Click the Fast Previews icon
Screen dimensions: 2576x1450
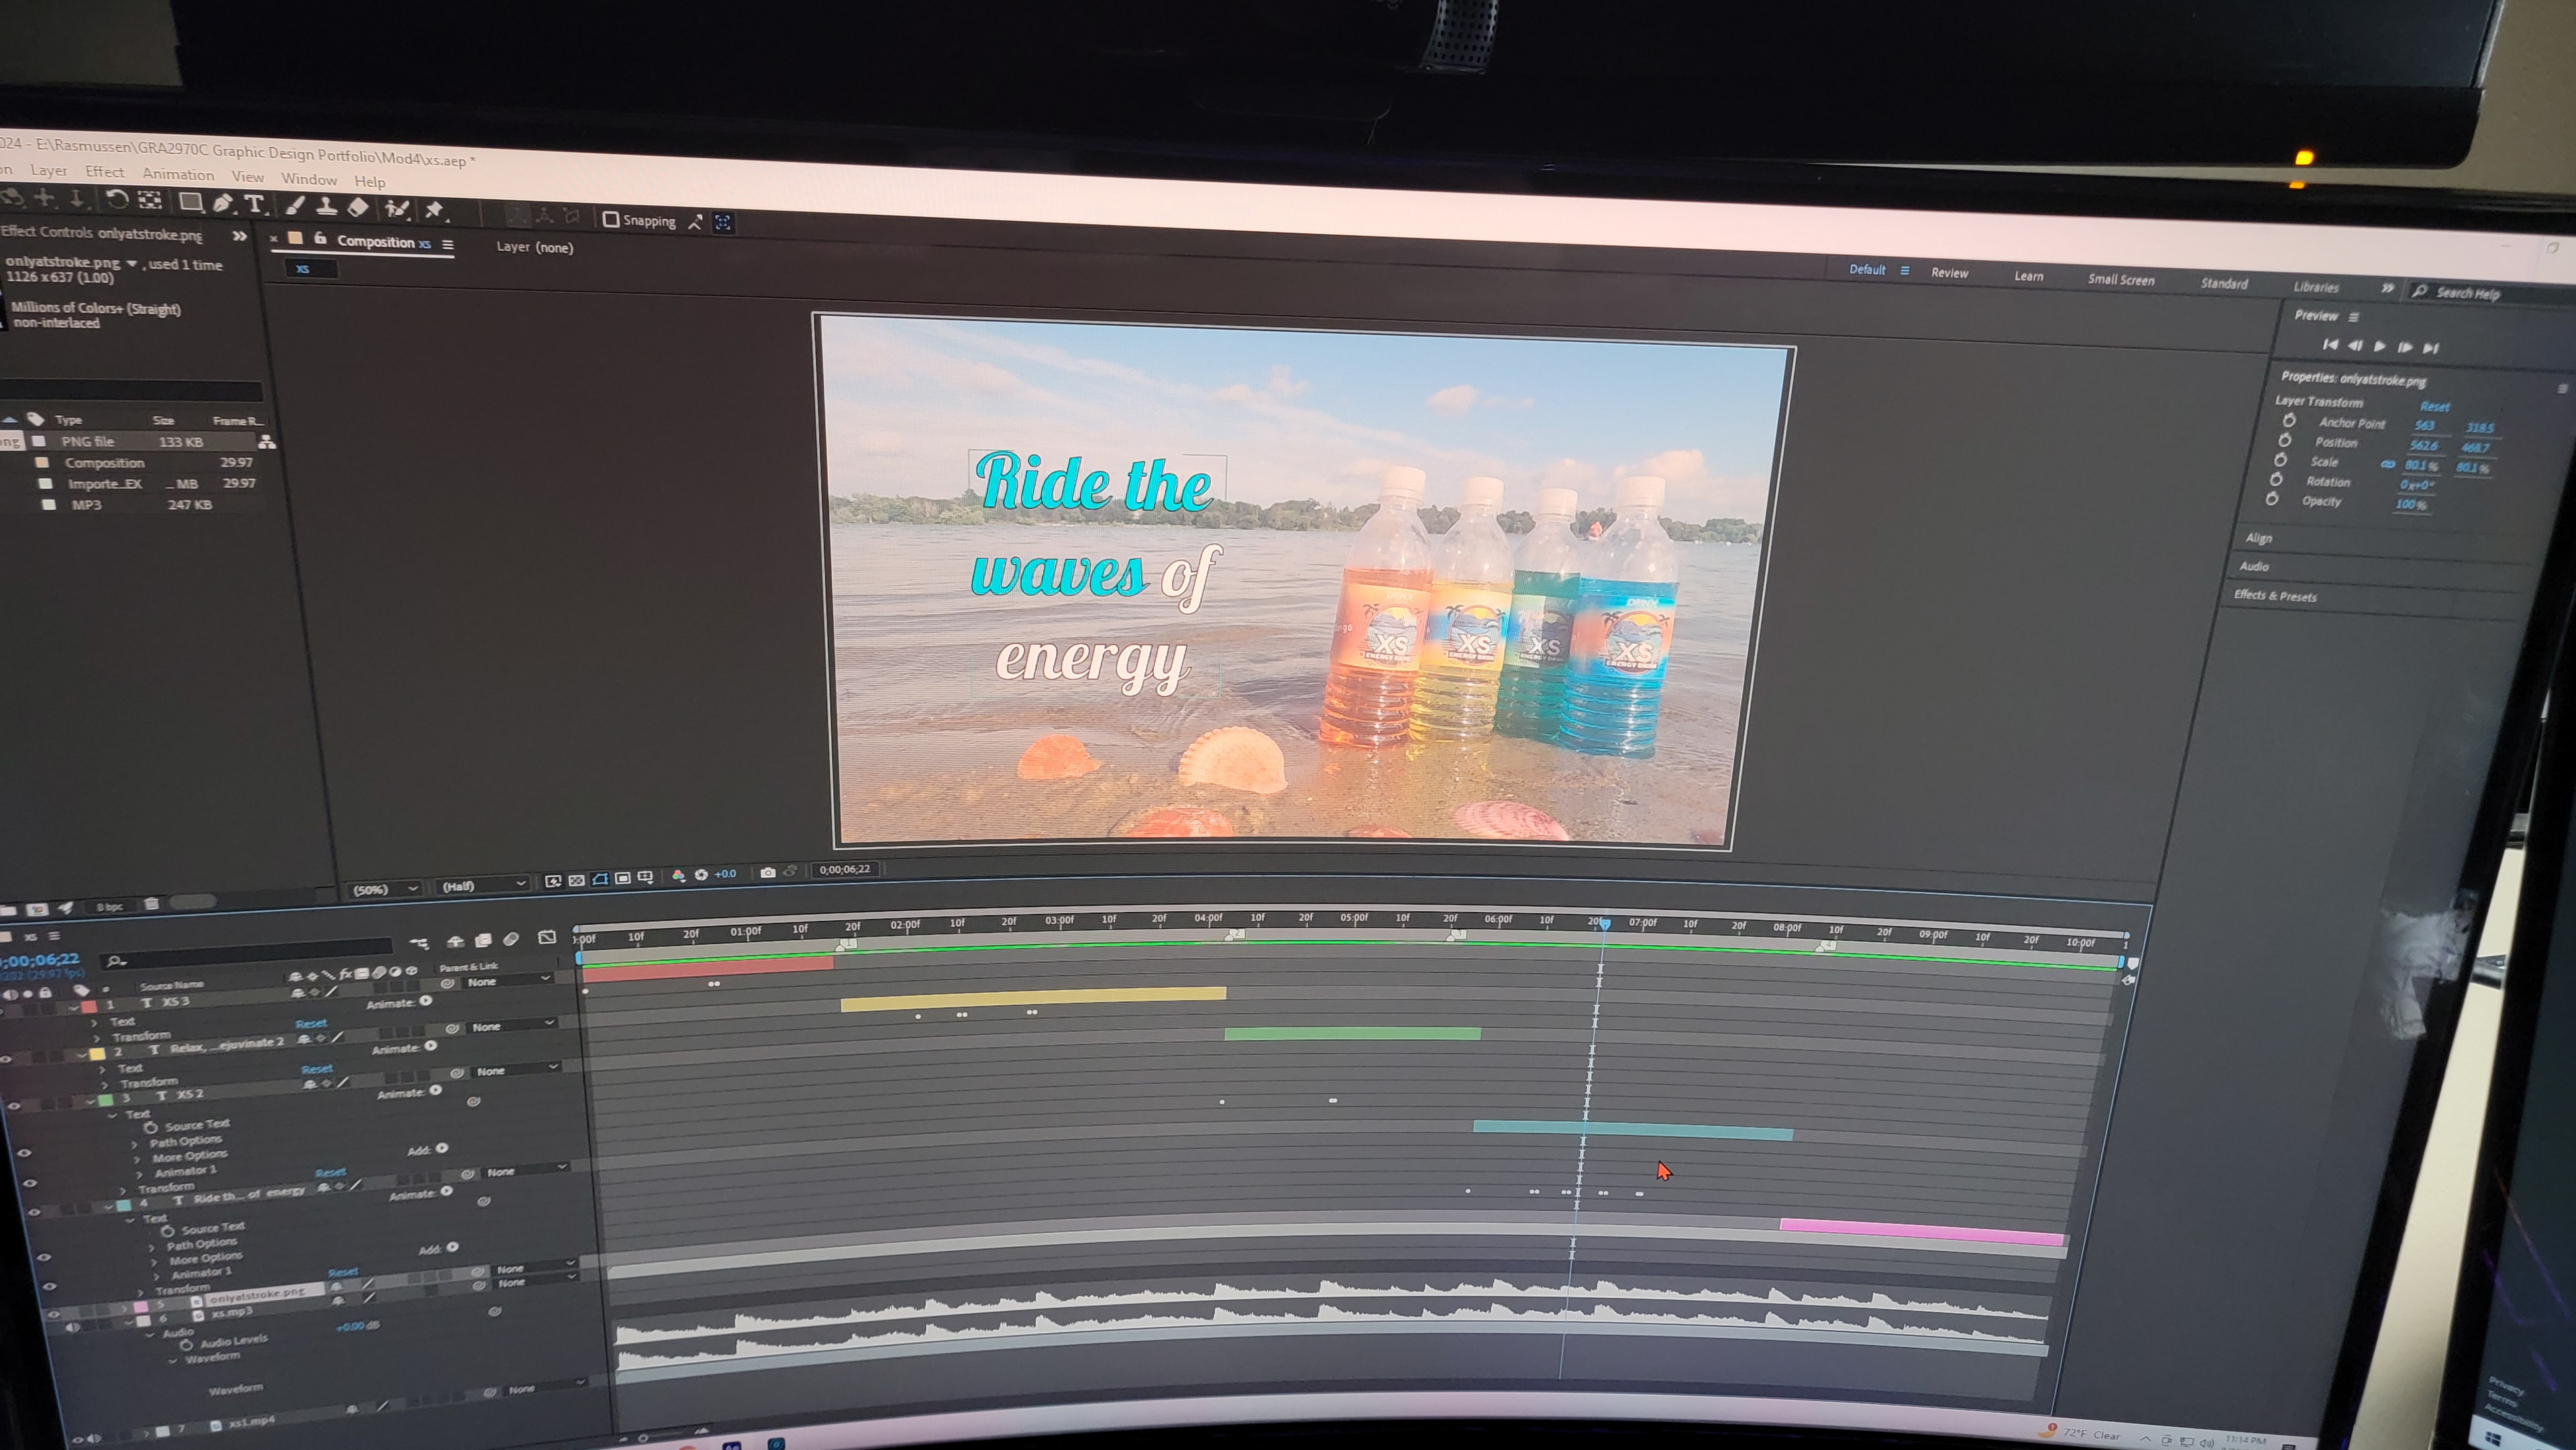click(553, 880)
